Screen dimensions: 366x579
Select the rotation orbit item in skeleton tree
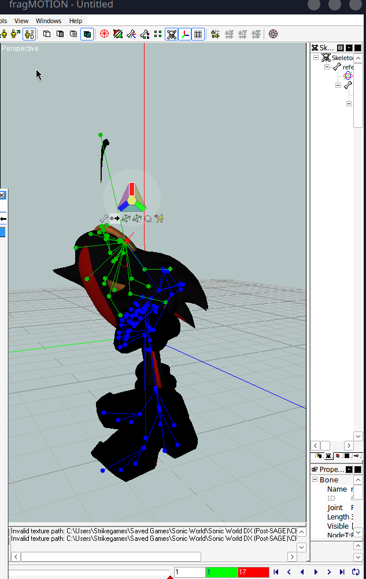tap(348, 76)
